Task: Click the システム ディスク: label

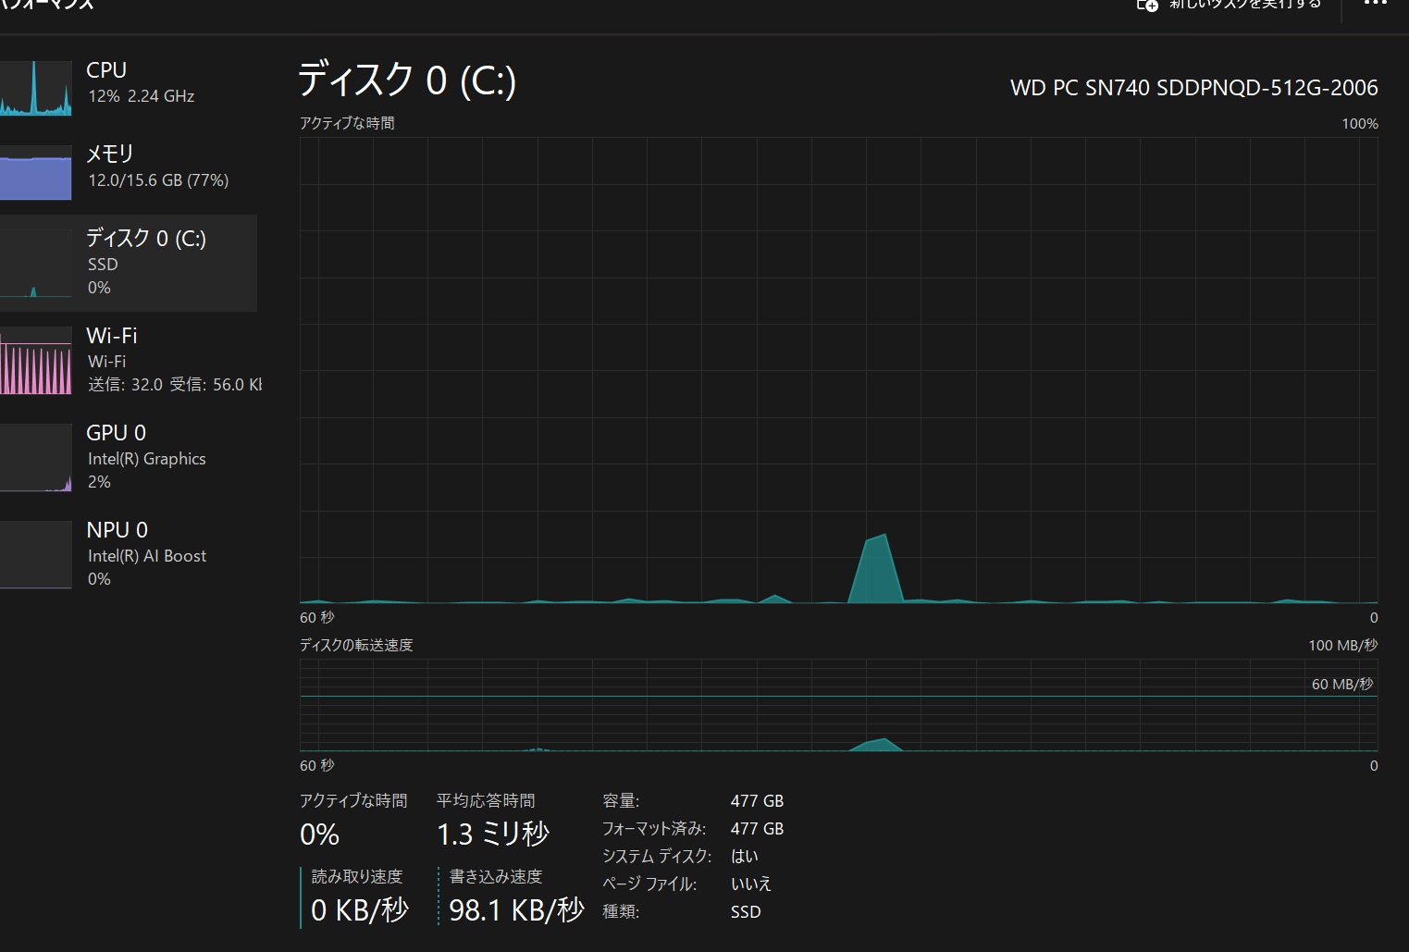Action: coord(657,857)
